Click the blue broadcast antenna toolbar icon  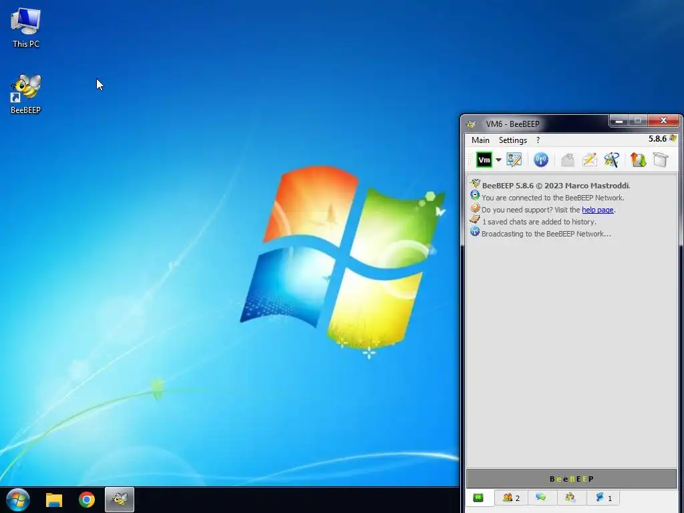click(541, 160)
